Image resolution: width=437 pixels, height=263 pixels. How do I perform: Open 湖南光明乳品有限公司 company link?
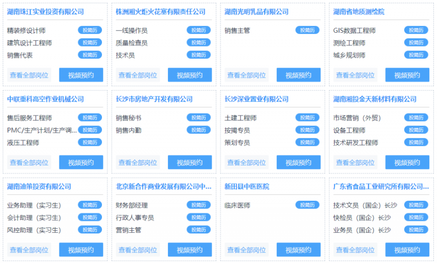click(x=256, y=12)
